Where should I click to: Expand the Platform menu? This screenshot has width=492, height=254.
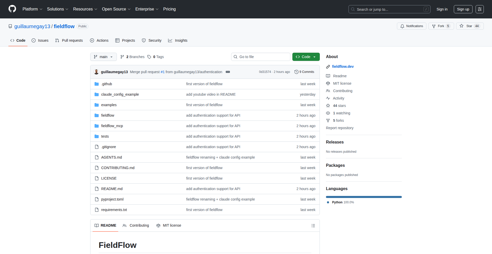pos(32,9)
